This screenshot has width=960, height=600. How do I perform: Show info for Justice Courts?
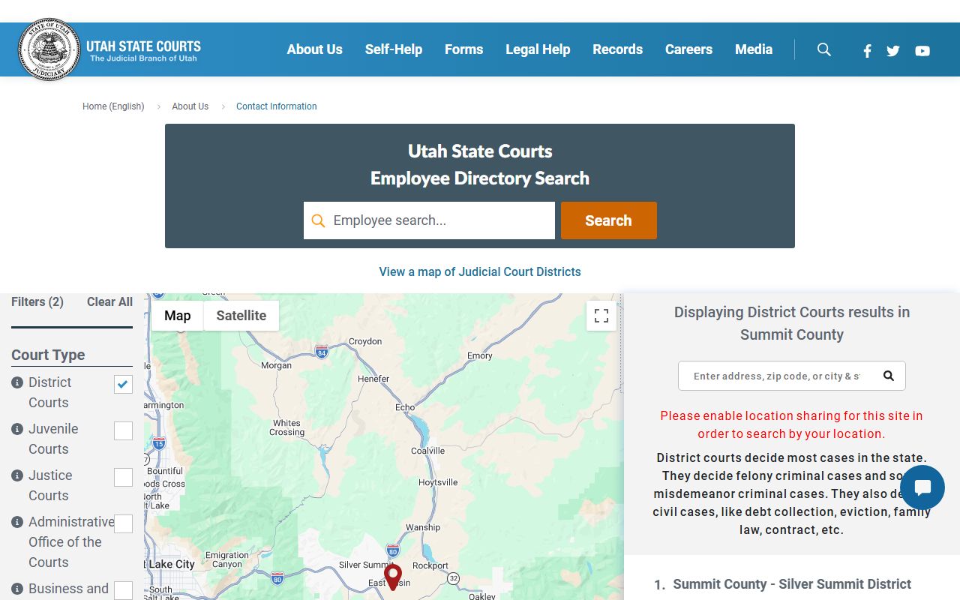tap(17, 475)
